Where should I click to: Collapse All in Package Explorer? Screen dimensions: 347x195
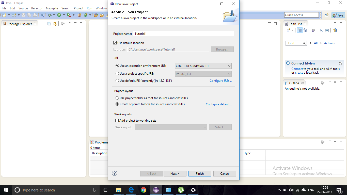click(x=49, y=24)
